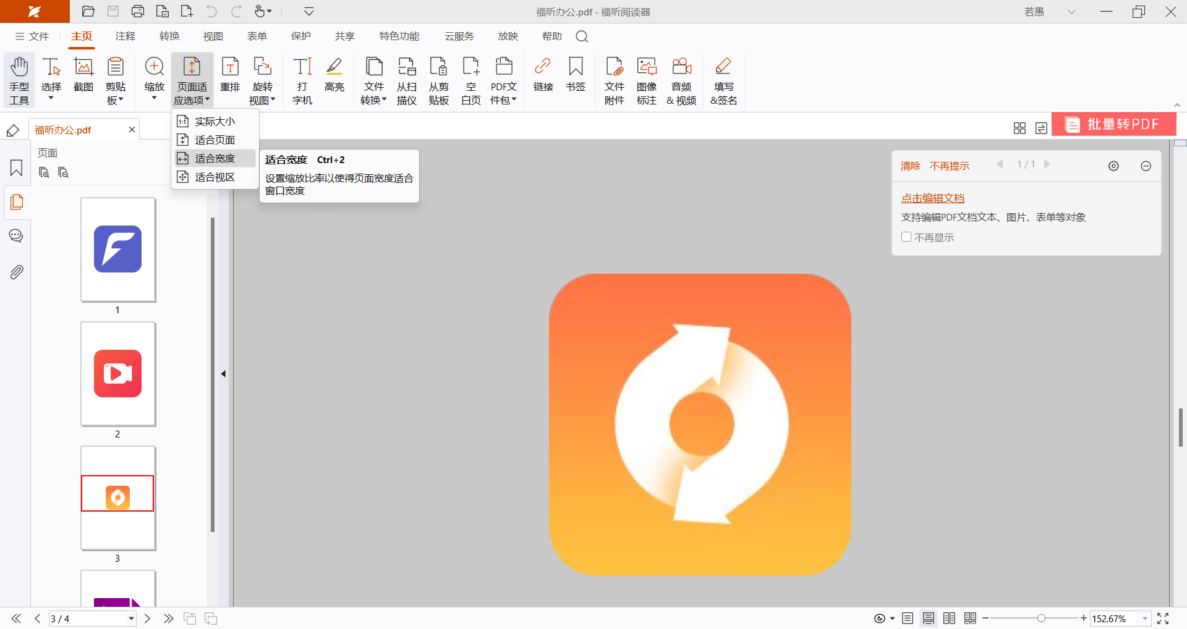This screenshot has height=629, width=1187.
Task: Click the Open folder icon in title bar
Action: (x=88, y=11)
